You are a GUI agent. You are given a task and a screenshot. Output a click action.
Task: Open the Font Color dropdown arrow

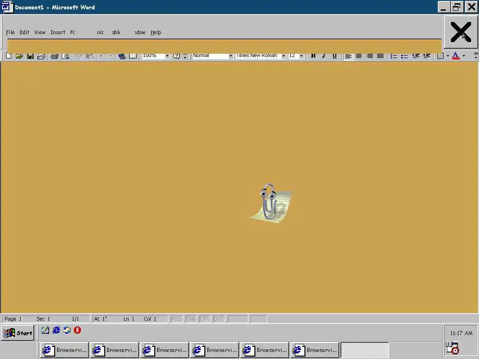coord(464,56)
